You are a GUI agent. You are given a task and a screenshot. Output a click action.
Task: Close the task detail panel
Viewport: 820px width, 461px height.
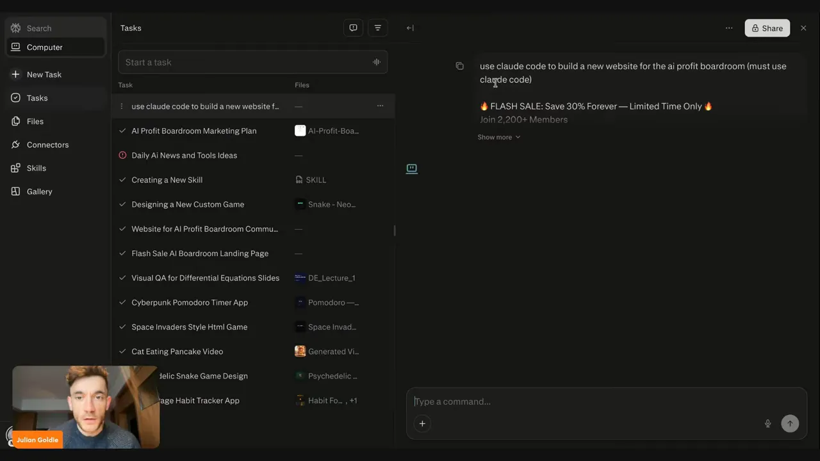tap(803, 28)
